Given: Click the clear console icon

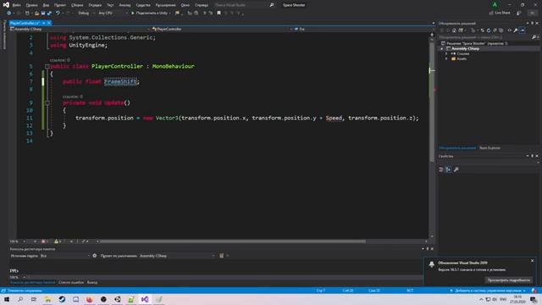Looking at the screenshot, I should [x=221, y=256].
